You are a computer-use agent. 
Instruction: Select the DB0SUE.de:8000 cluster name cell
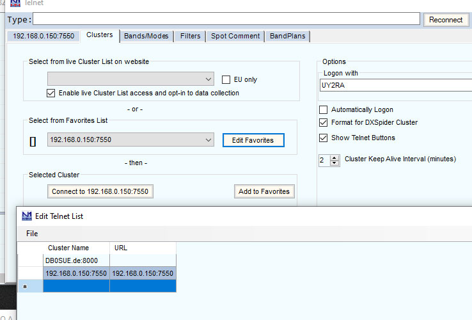point(77,260)
